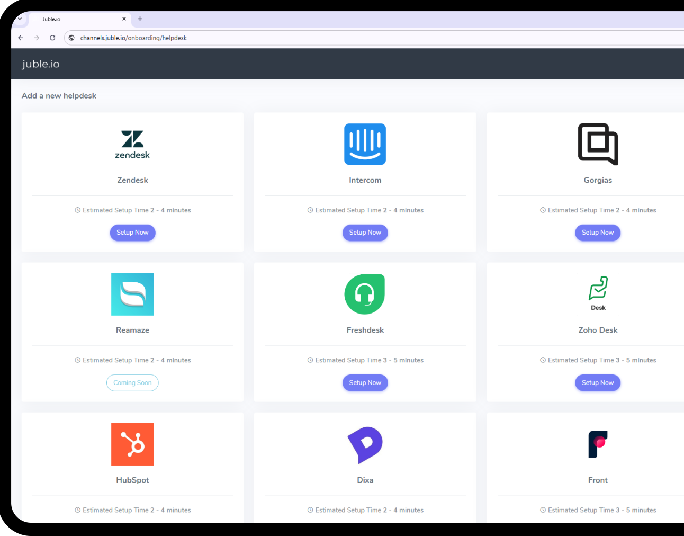684x536 pixels.
Task: Click the clock icon in HubSpot card
Action: point(78,510)
